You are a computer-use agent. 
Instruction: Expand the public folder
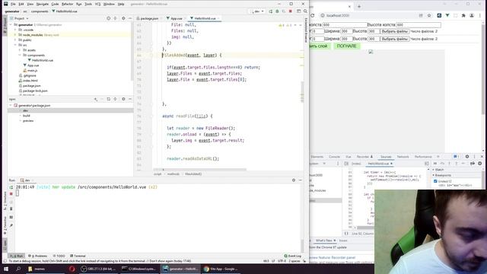click(15, 40)
